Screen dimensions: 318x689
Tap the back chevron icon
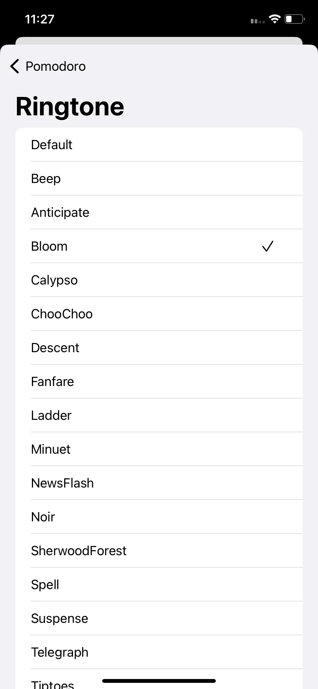pos(15,66)
